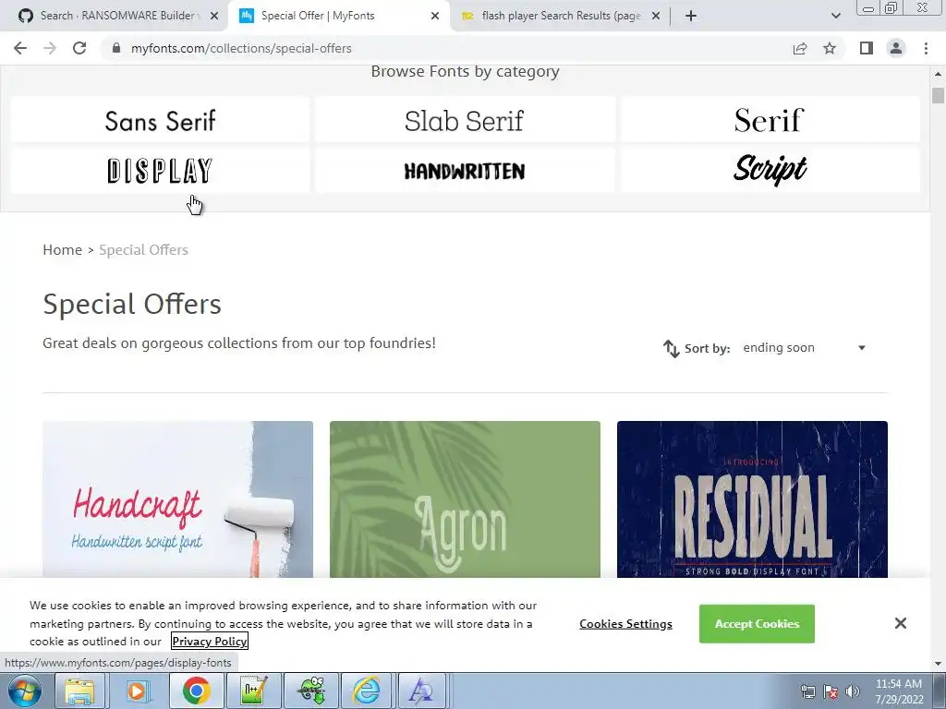Open the volume speaker tray icon
Image resolution: width=946 pixels, height=709 pixels.
[x=852, y=691]
